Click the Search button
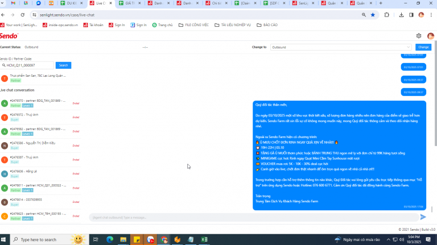Screen dimensions: 437x245 point(63,65)
